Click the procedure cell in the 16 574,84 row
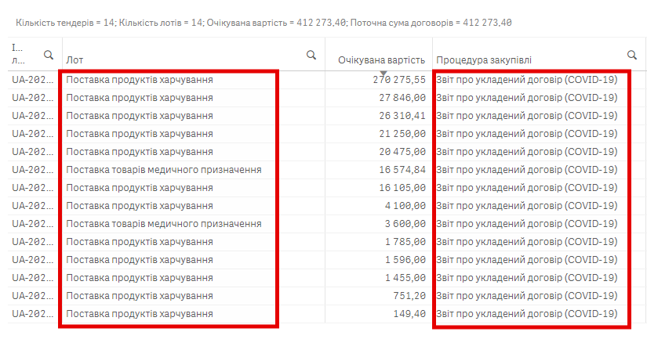Image resolution: width=647 pixels, height=339 pixels. [x=527, y=170]
